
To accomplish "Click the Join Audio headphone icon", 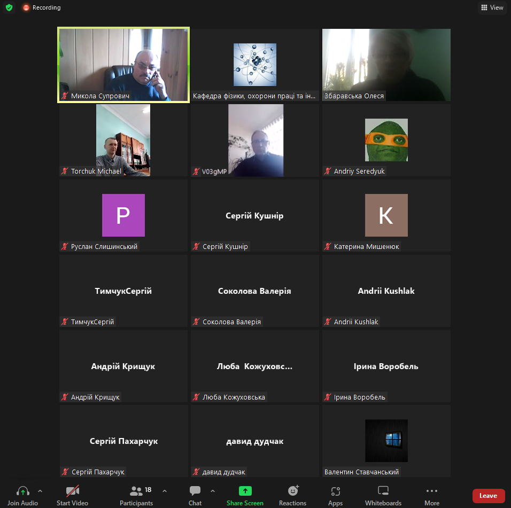I will [x=22, y=491].
